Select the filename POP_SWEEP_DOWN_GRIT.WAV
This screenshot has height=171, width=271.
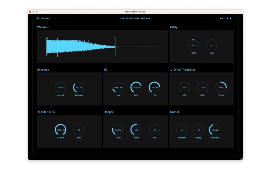(x=135, y=18)
